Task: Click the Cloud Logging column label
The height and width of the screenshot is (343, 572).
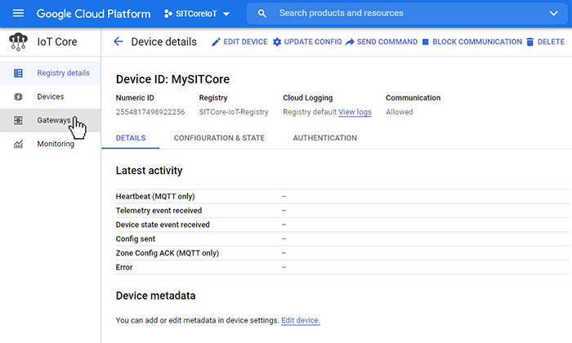Action: coord(308,98)
